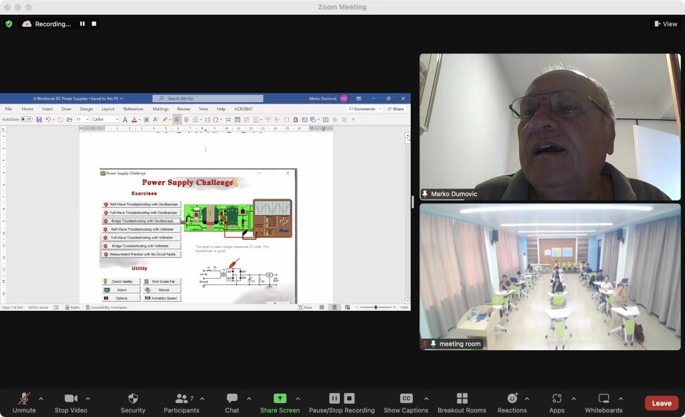Image resolution: width=685 pixels, height=417 pixels.
Task: Click the Unmute microphone icon
Action: [24, 399]
